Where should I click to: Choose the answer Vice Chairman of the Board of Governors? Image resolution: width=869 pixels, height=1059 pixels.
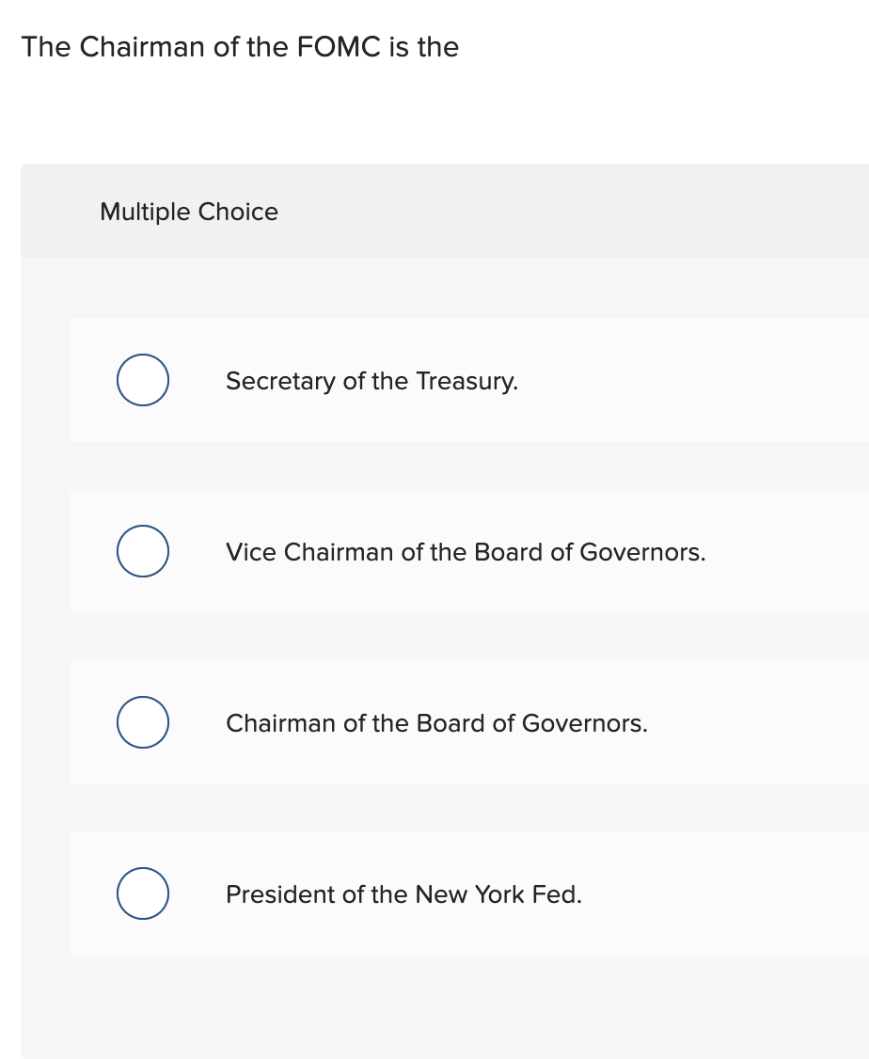(x=466, y=552)
